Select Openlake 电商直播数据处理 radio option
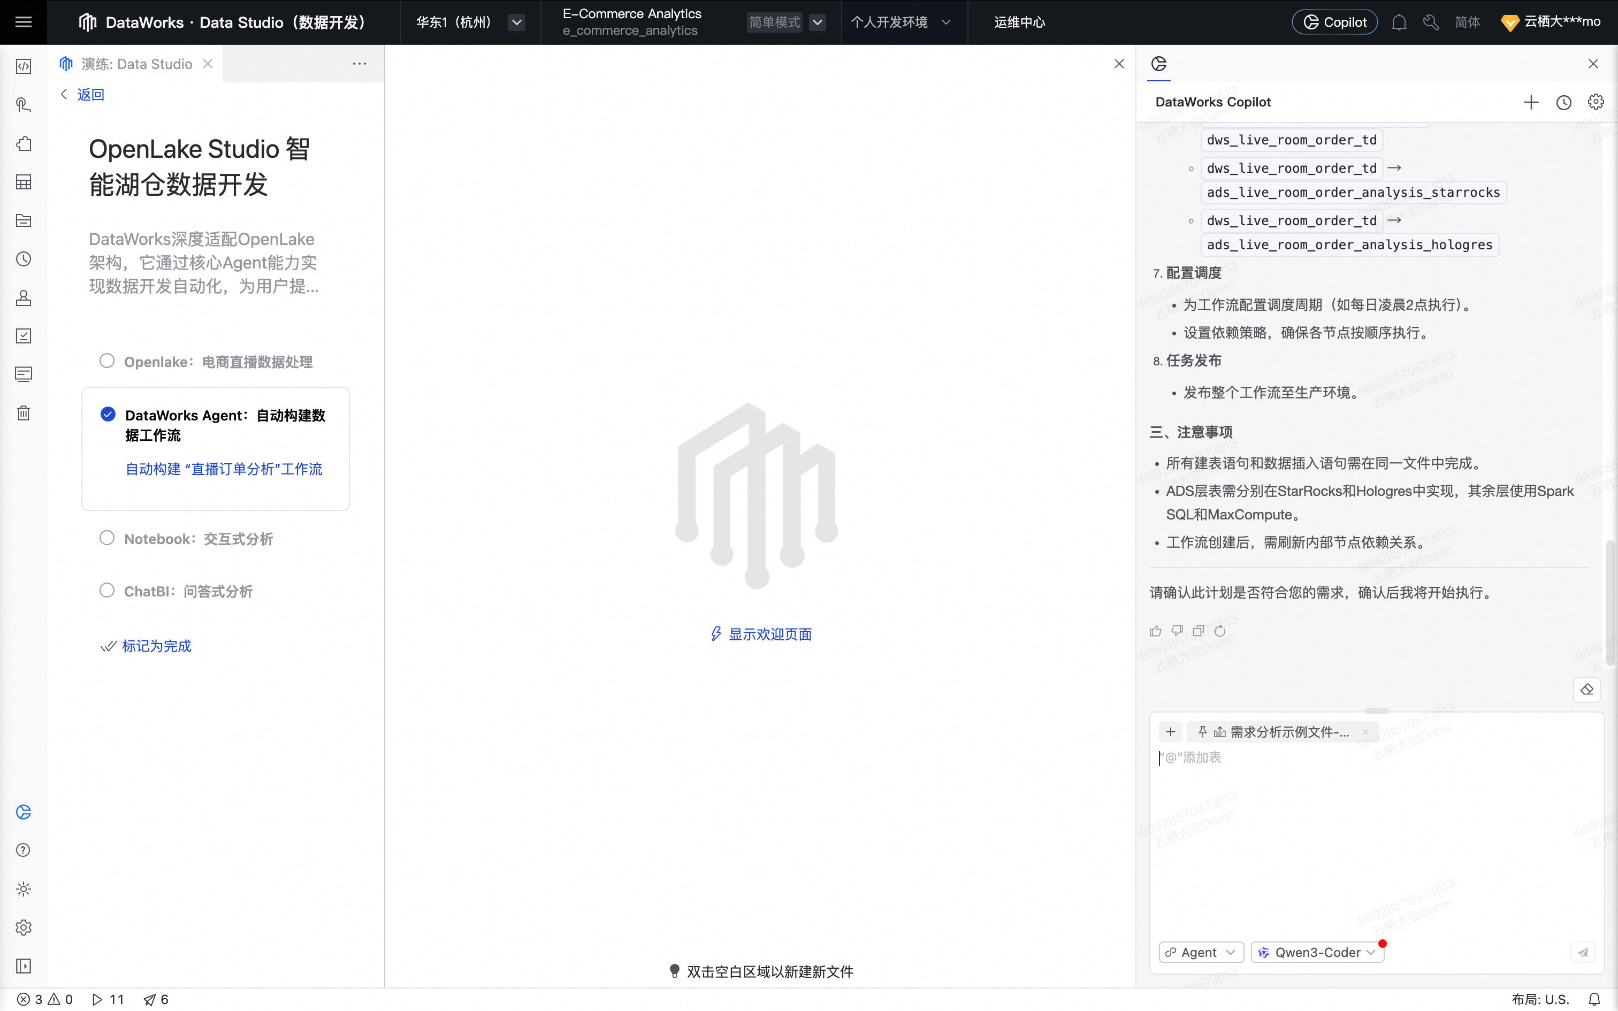Image resolution: width=1618 pixels, height=1011 pixels. pyautogui.click(x=107, y=361)
